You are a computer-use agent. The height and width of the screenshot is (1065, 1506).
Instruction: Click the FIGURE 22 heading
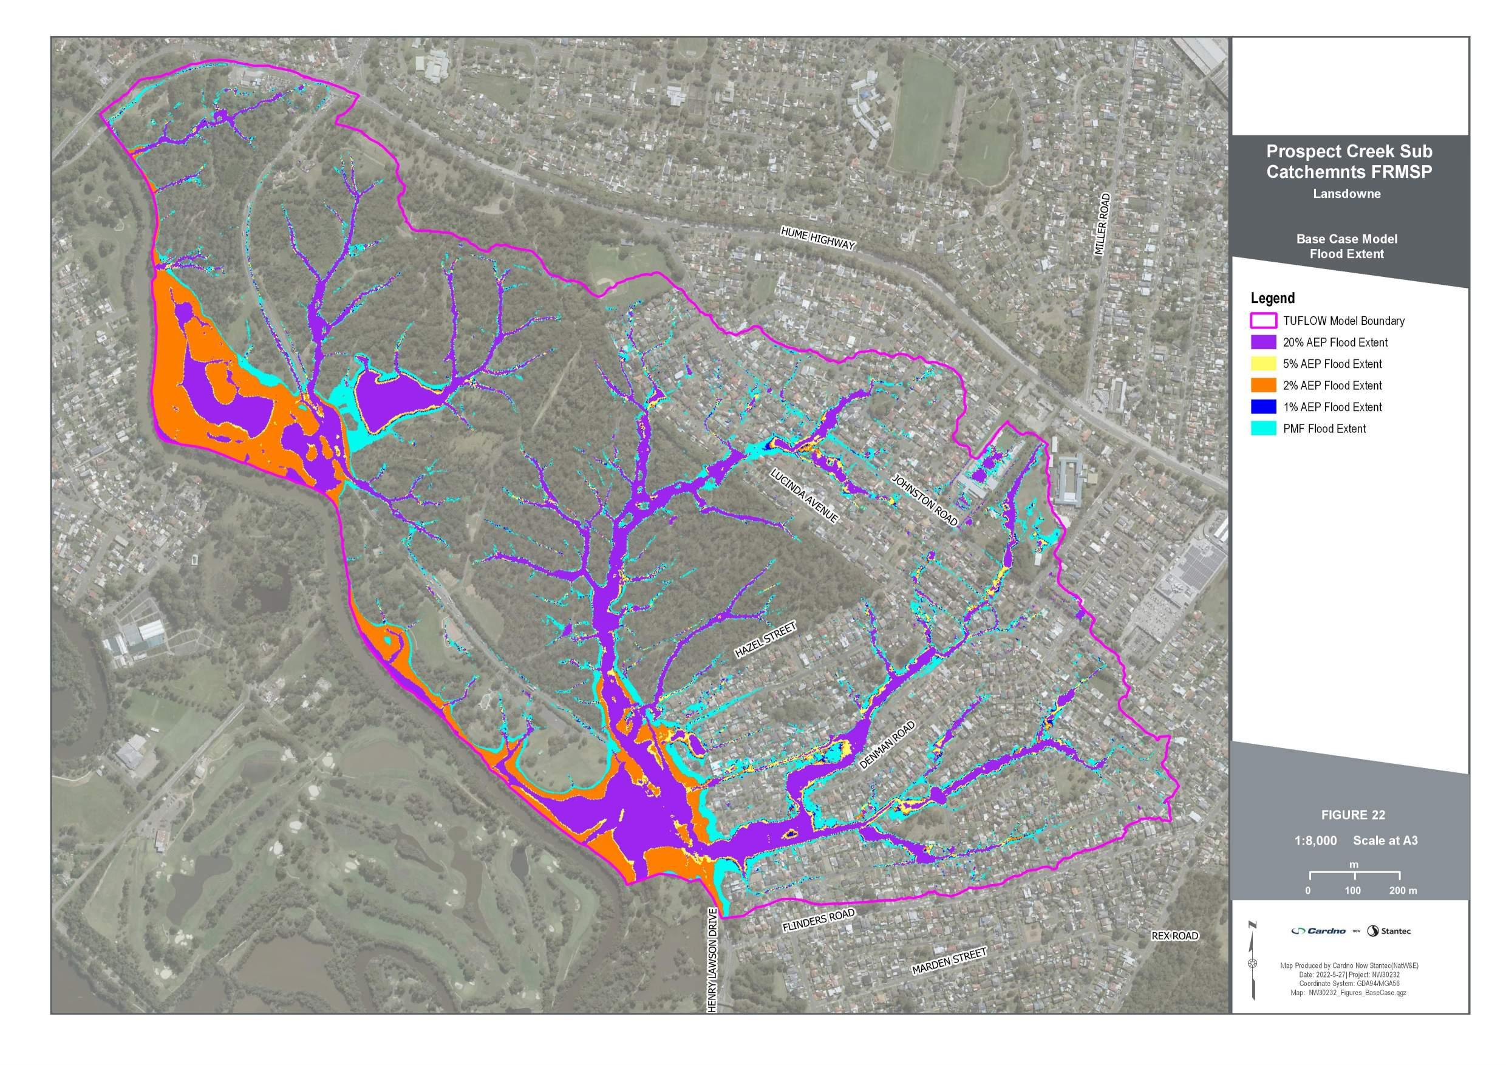tap(1352, 815)
